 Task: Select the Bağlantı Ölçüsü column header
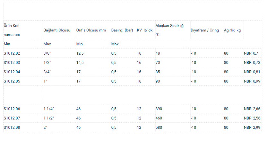tap(57, 30)
